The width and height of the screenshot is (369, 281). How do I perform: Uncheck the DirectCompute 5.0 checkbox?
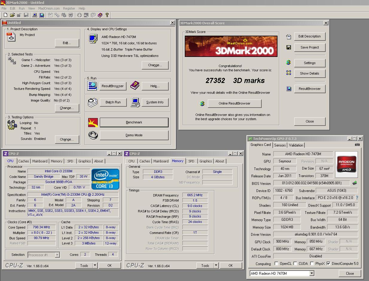pos(328,264)
